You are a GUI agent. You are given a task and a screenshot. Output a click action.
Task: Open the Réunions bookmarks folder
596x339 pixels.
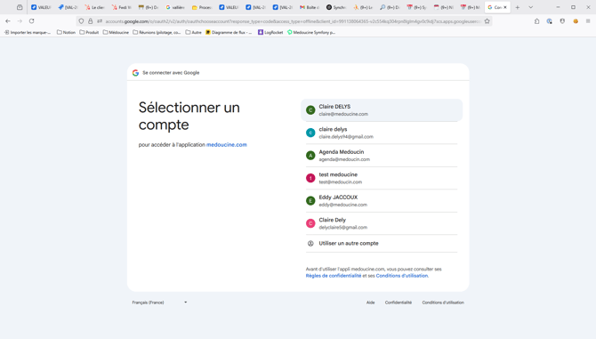[157, 32]
